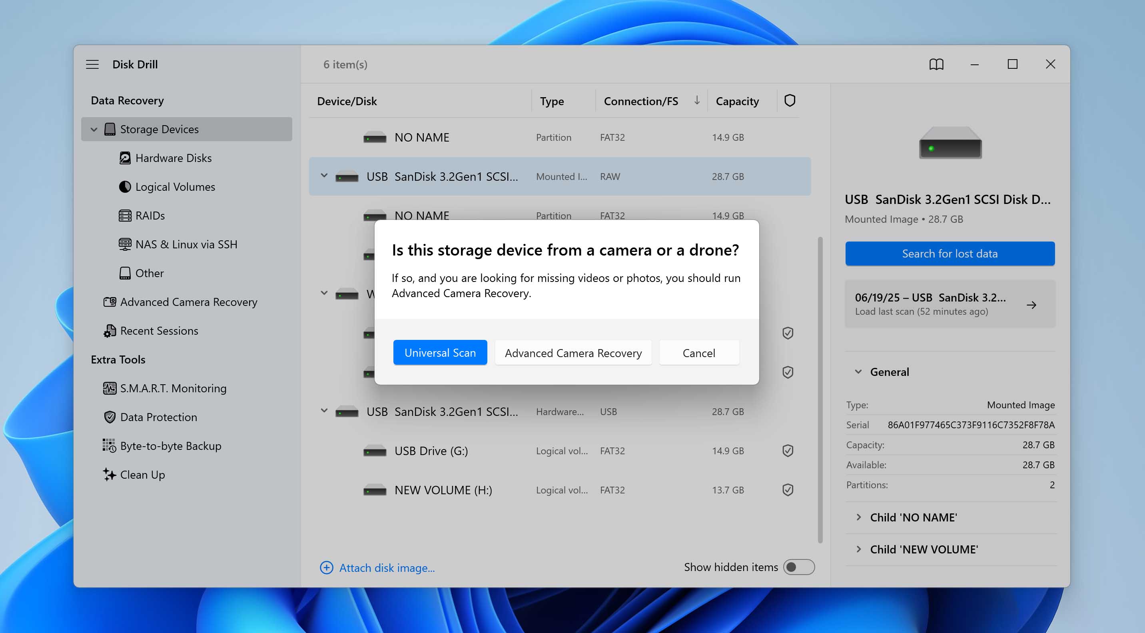Open the hamburger menu next to Disk Drill
The width and height of the screenshot is (1145, 633).
coord(92,64)
